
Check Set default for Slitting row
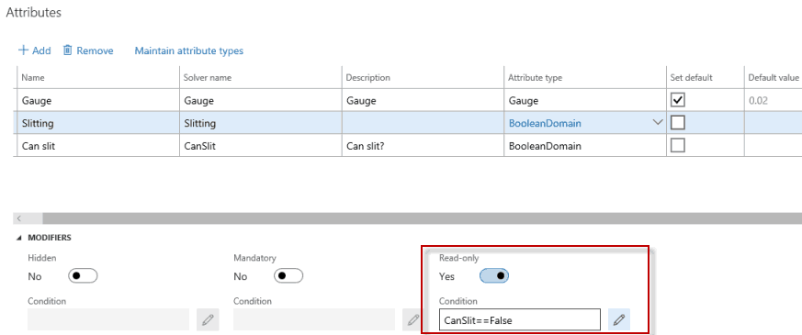(678, 123)
